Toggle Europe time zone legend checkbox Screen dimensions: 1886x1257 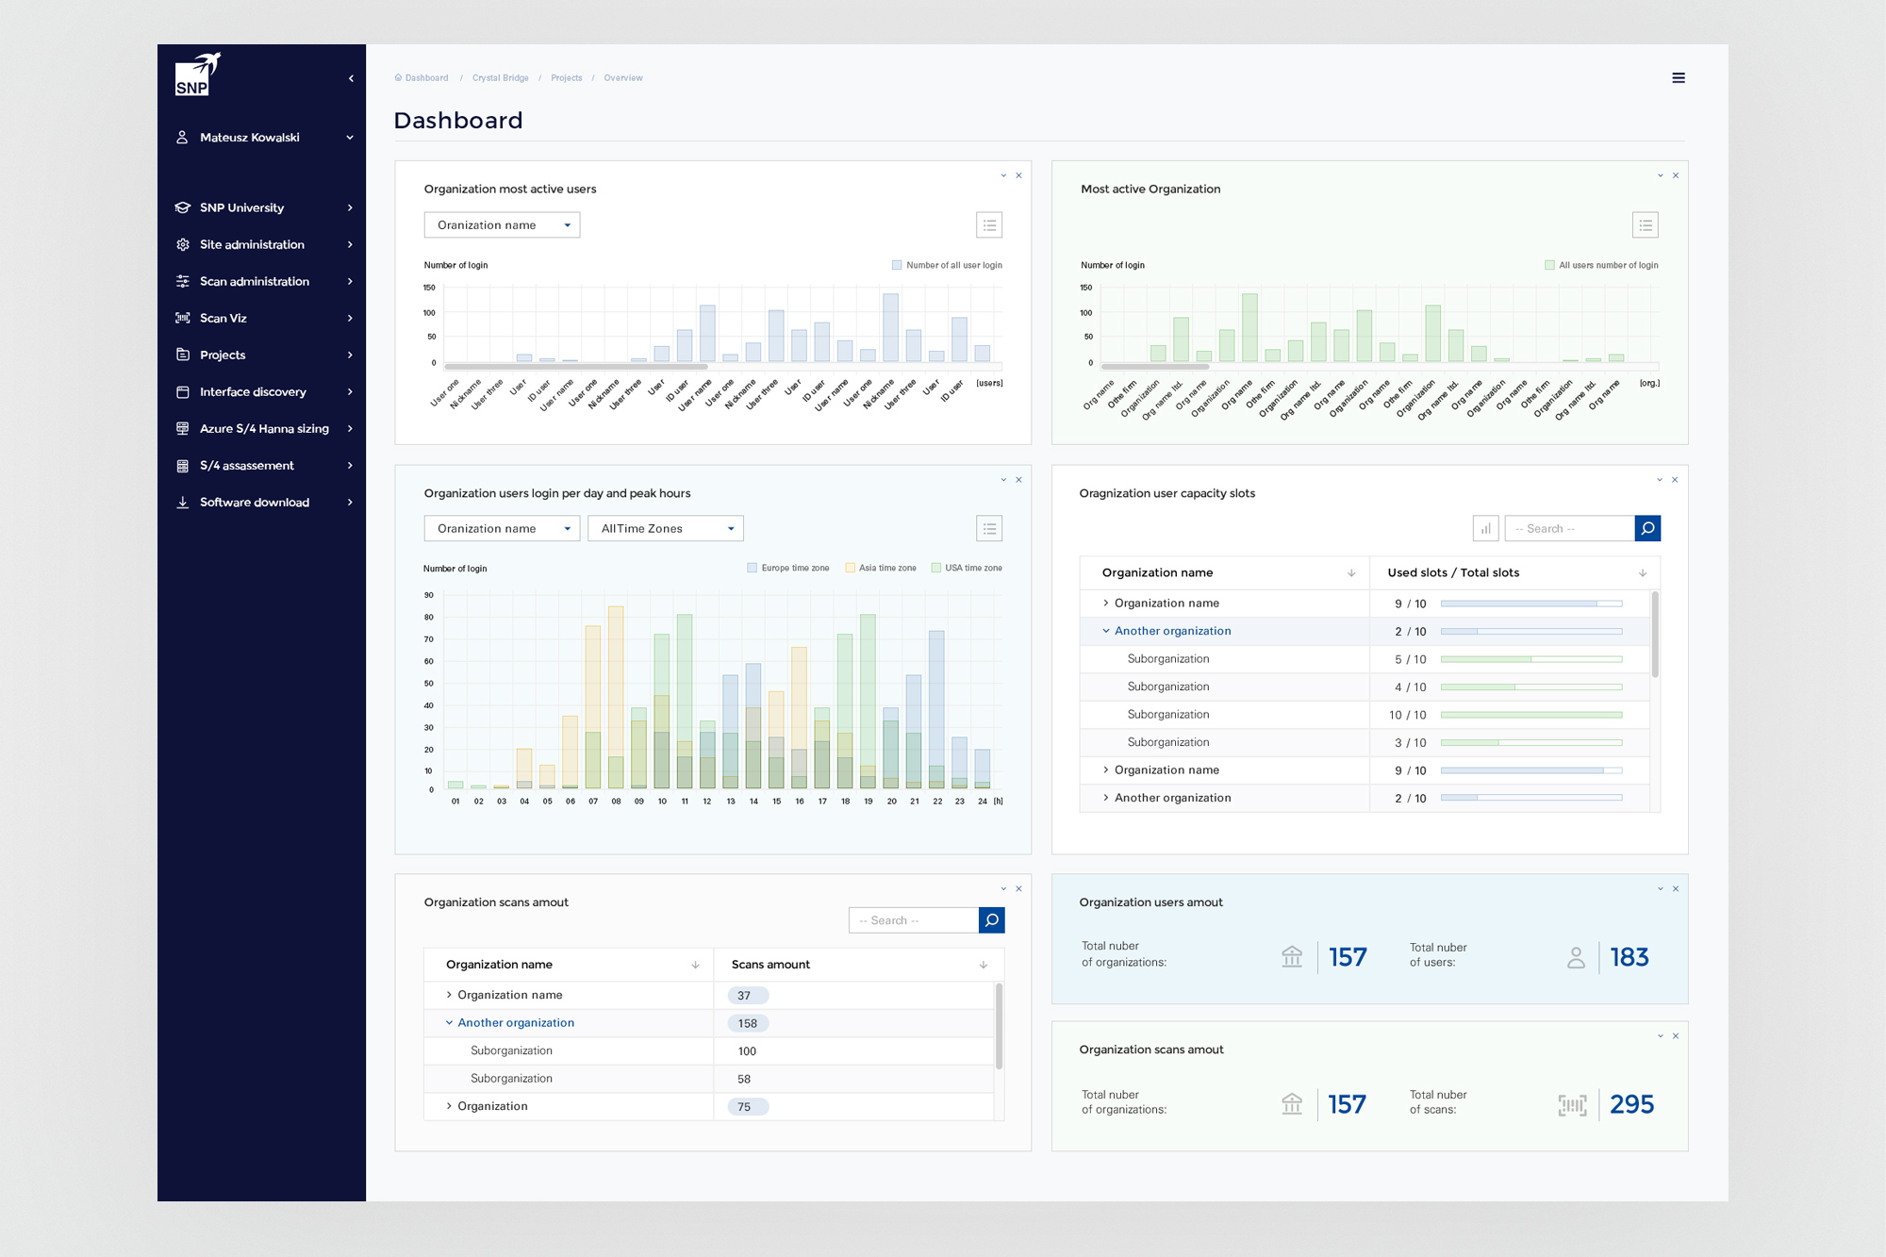coord(753,568)
